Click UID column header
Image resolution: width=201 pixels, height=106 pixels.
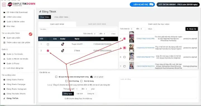[x=102, y=39]
